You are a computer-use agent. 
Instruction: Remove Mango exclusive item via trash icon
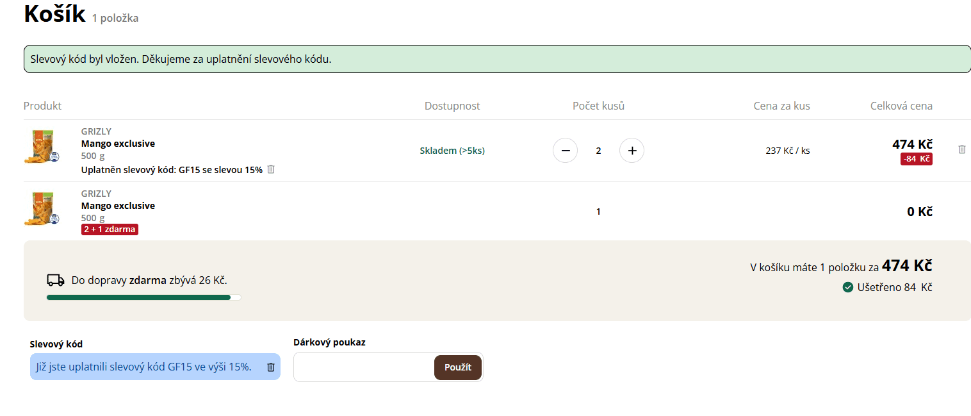961,149
